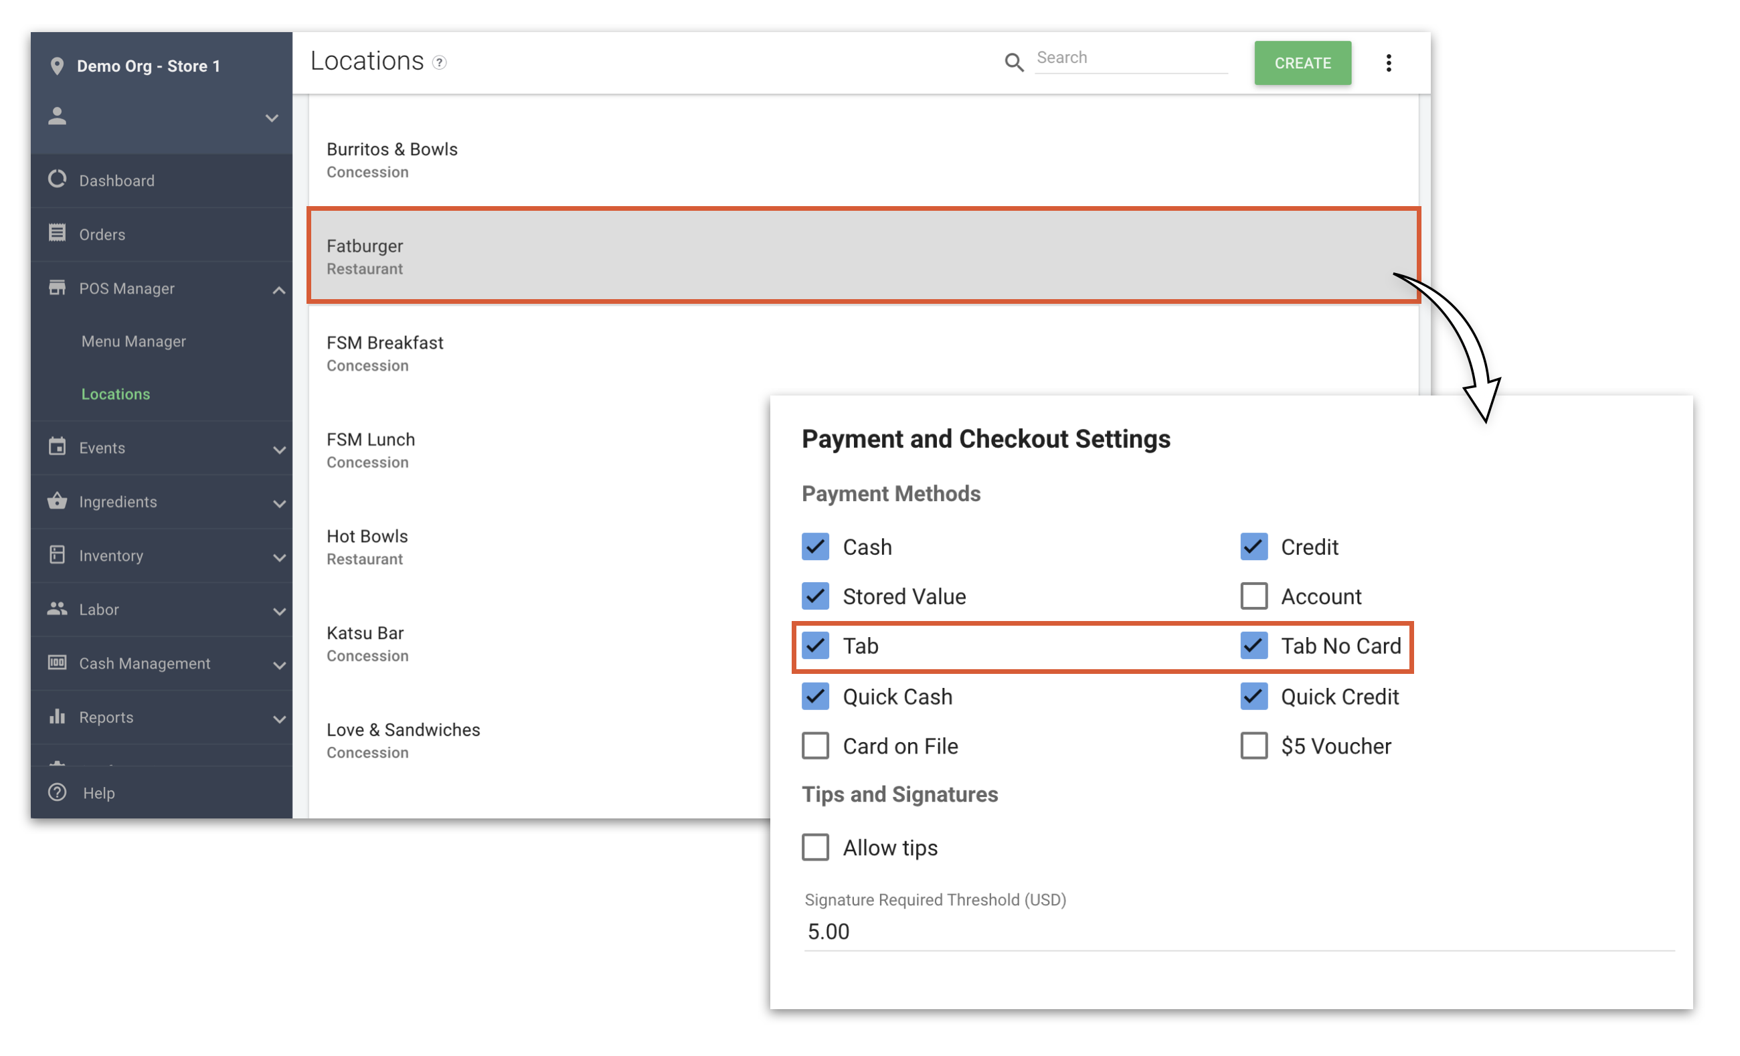Uncheck the Stored Value checkbox
The image size is (1740, 1056).
point(816,596)
